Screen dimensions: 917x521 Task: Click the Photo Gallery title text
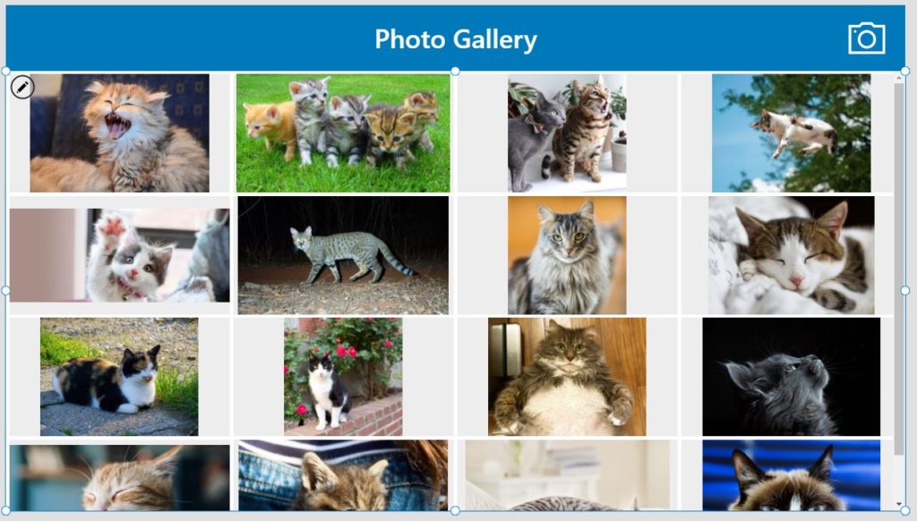456,39
